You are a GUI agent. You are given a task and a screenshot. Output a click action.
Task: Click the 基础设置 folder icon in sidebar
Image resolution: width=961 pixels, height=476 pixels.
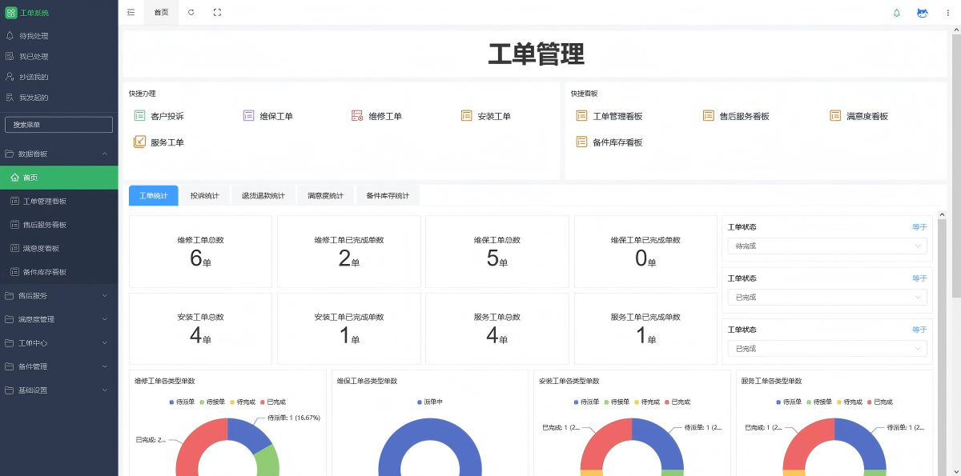tap(10, 390)
